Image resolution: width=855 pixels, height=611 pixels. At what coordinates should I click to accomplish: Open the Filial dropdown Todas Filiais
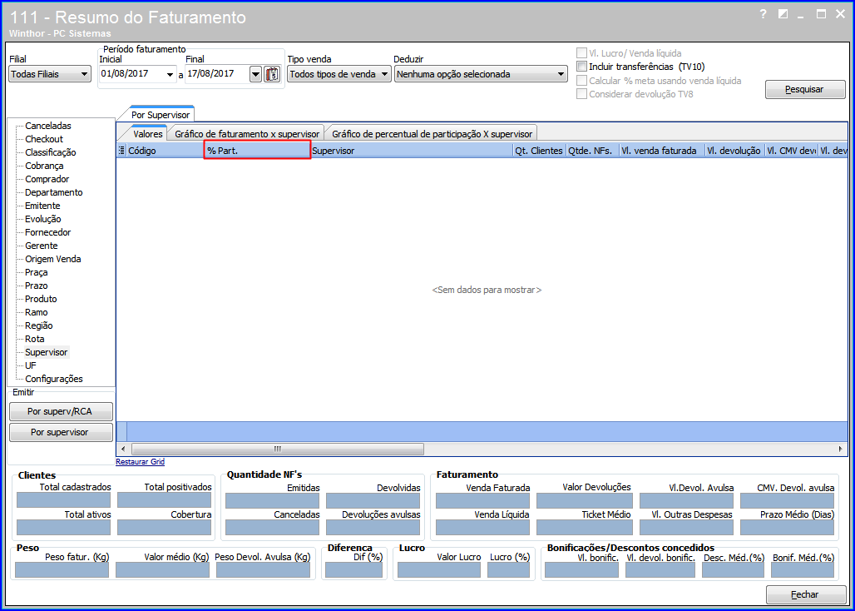pyautogui.click(x=50, y=74)
